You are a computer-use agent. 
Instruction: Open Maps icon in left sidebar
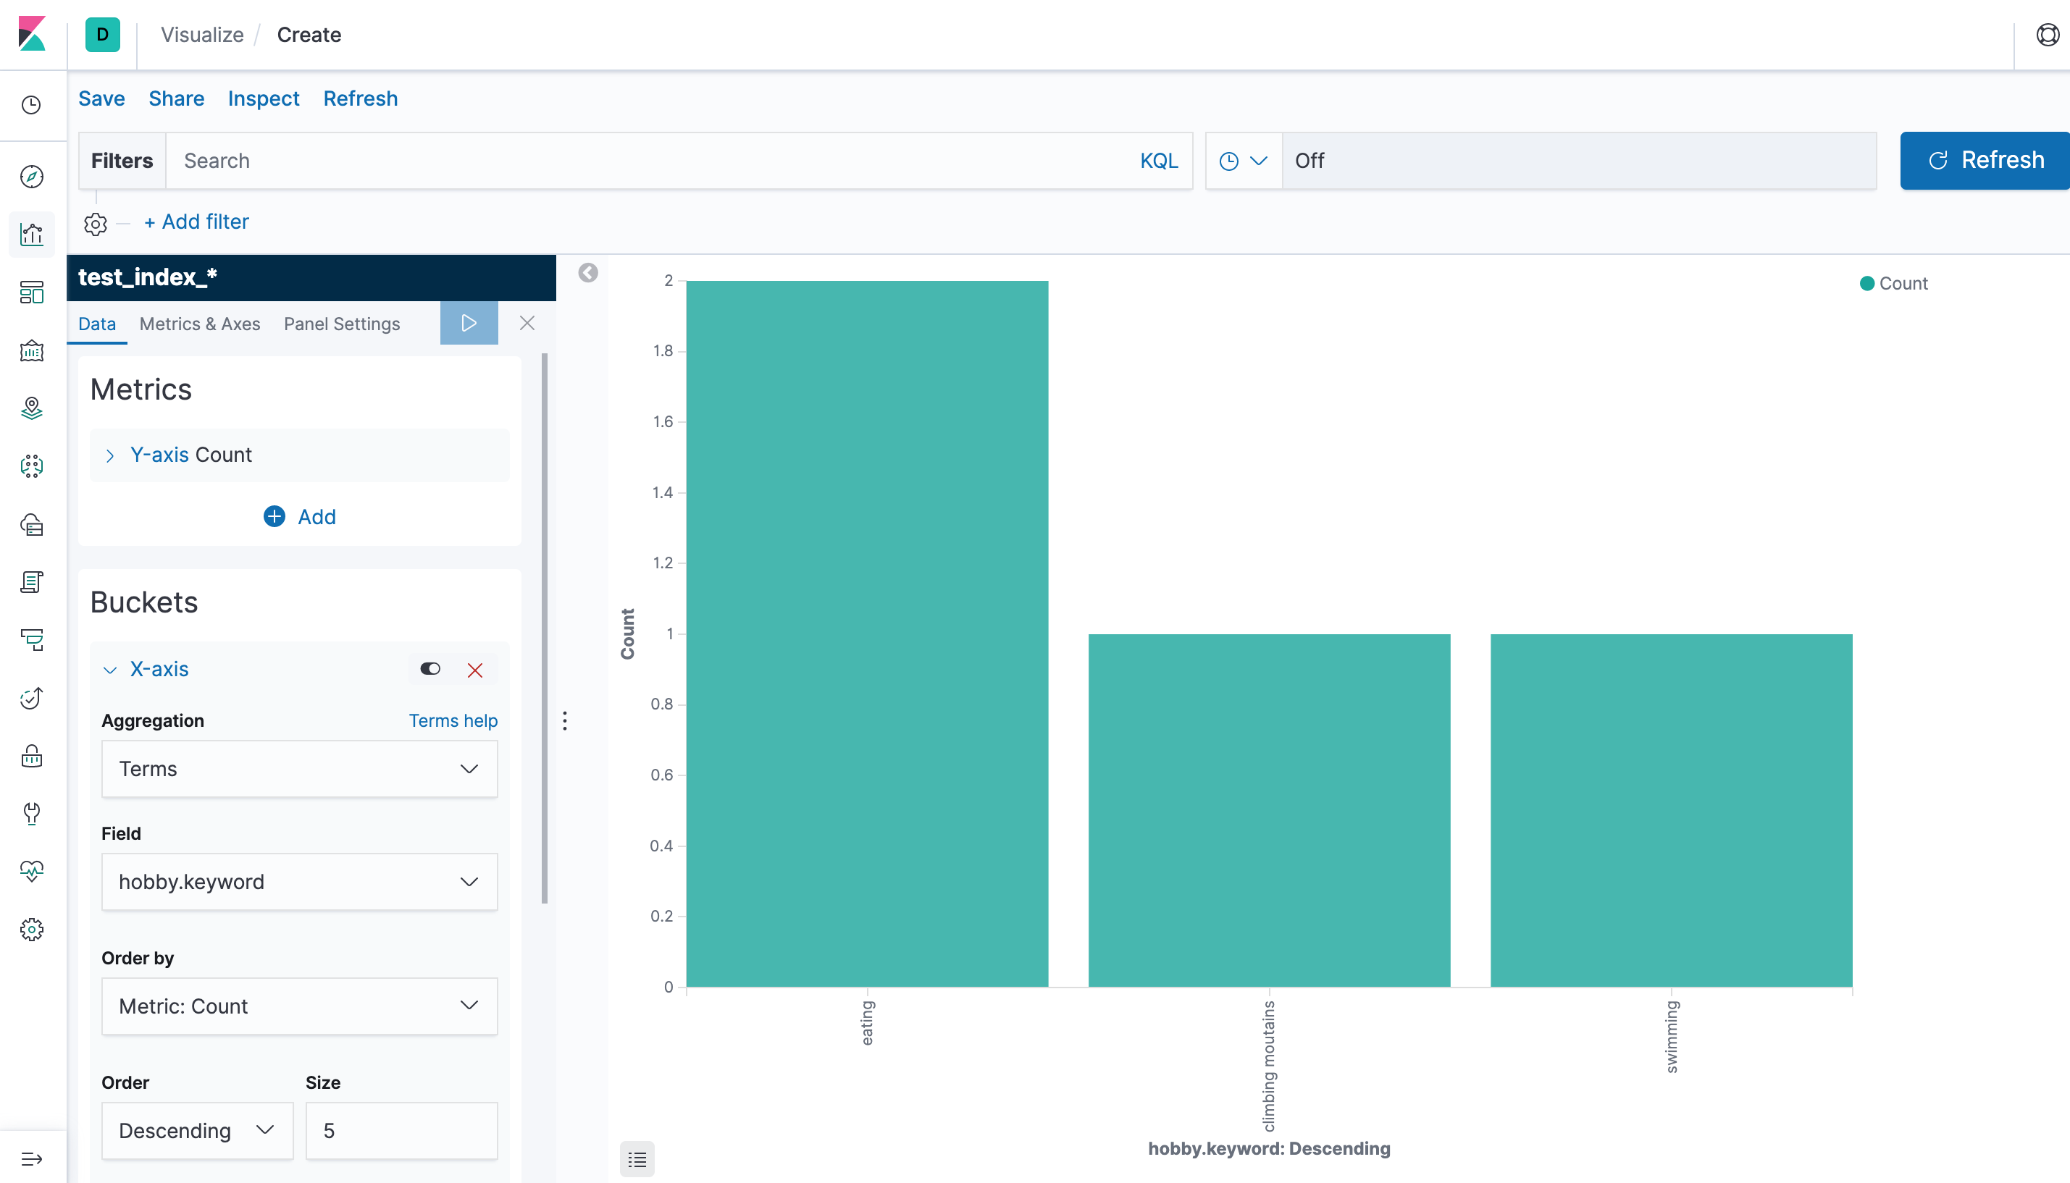tap(32, 408)
